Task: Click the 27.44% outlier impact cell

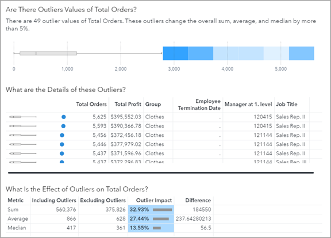Action: coord(151,219)
